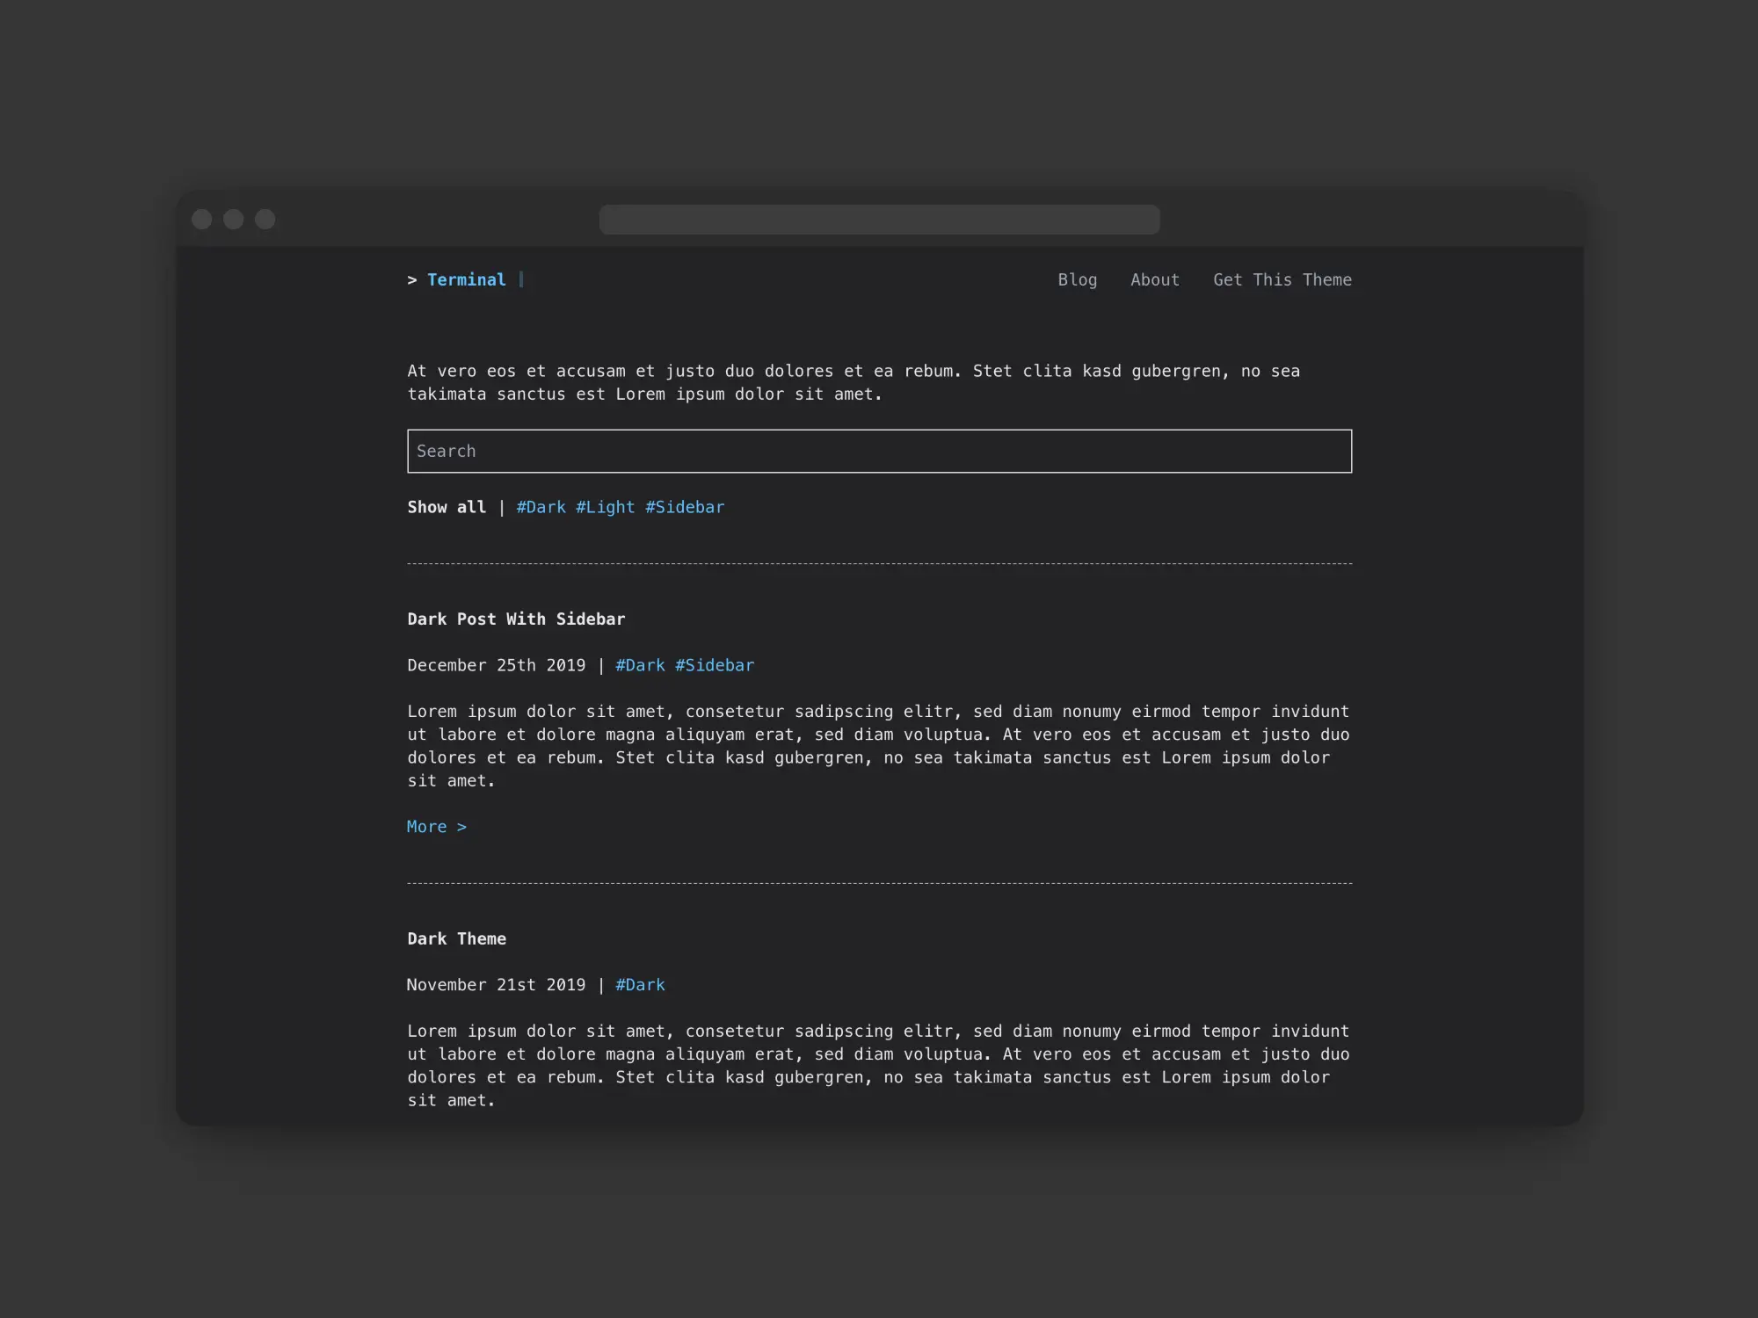
Task: Filter posts by #Dark tag
Action: (541, 507)
